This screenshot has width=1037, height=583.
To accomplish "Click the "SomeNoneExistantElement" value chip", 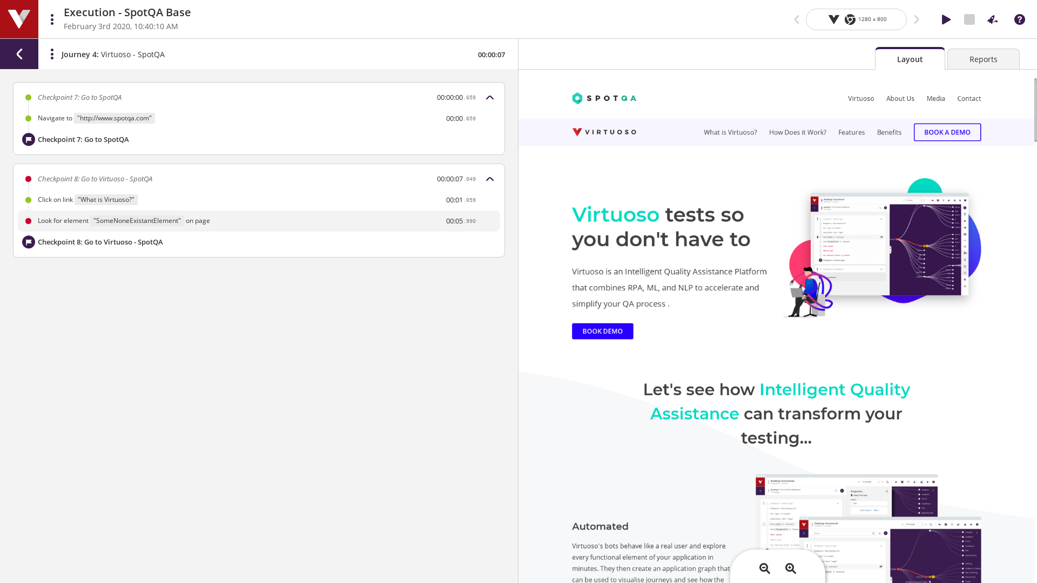I will click(x=137, y=221).
